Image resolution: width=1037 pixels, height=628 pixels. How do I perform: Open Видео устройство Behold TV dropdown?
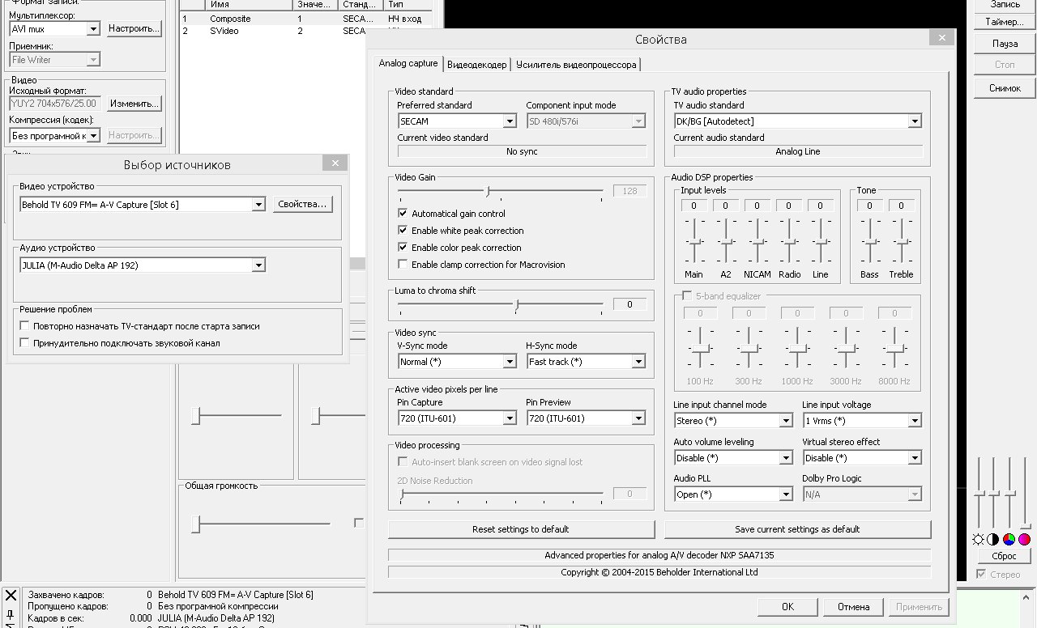(x=258, y=205)
